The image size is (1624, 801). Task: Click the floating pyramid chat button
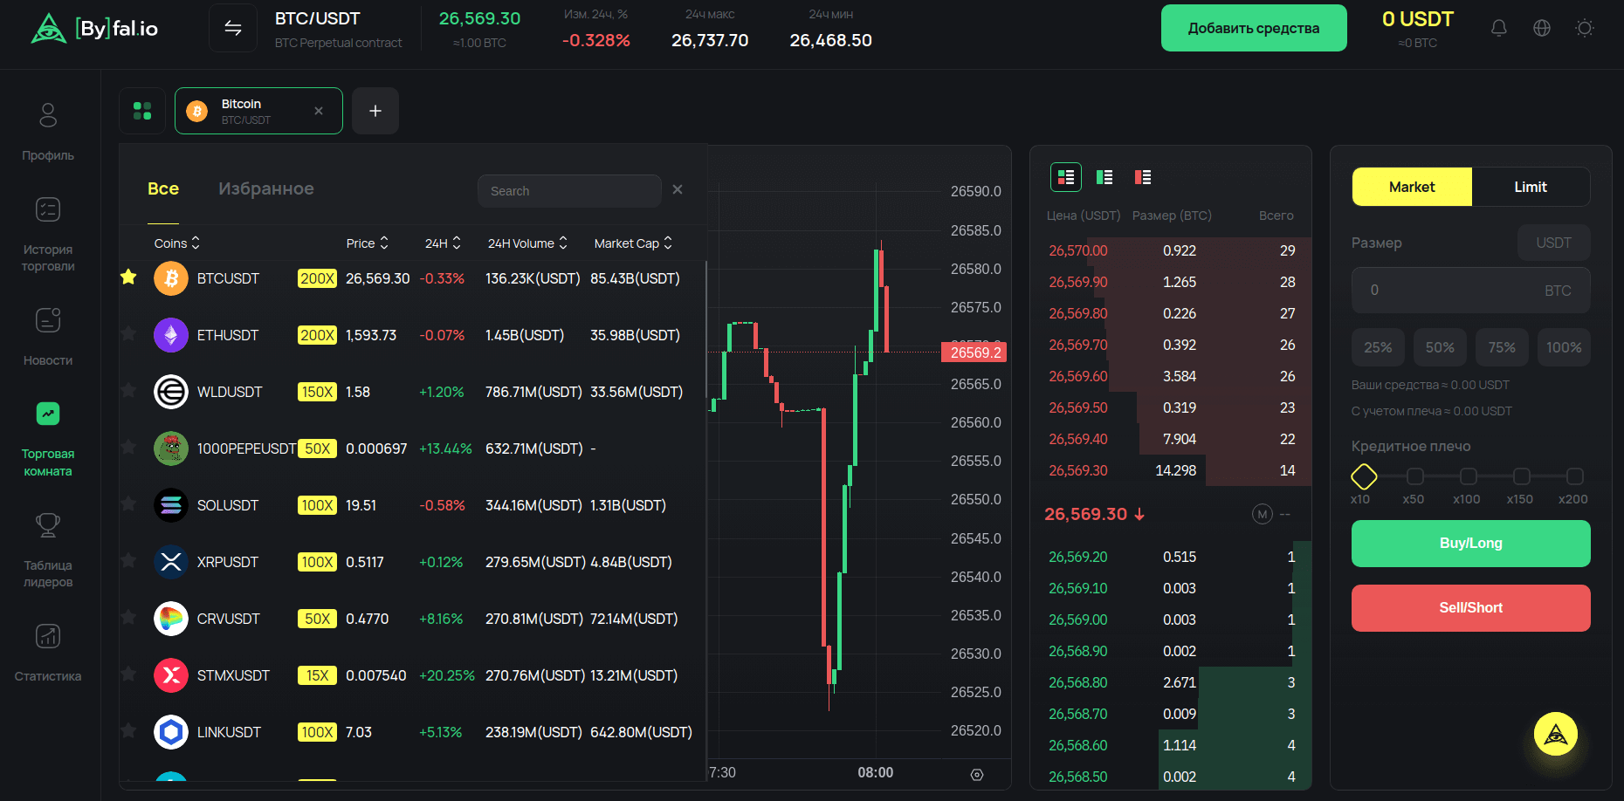pos(1556,735)
